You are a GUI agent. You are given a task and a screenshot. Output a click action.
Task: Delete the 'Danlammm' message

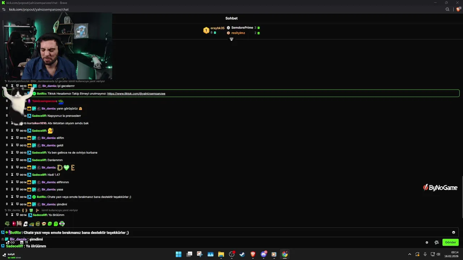(x=7, y=160)
